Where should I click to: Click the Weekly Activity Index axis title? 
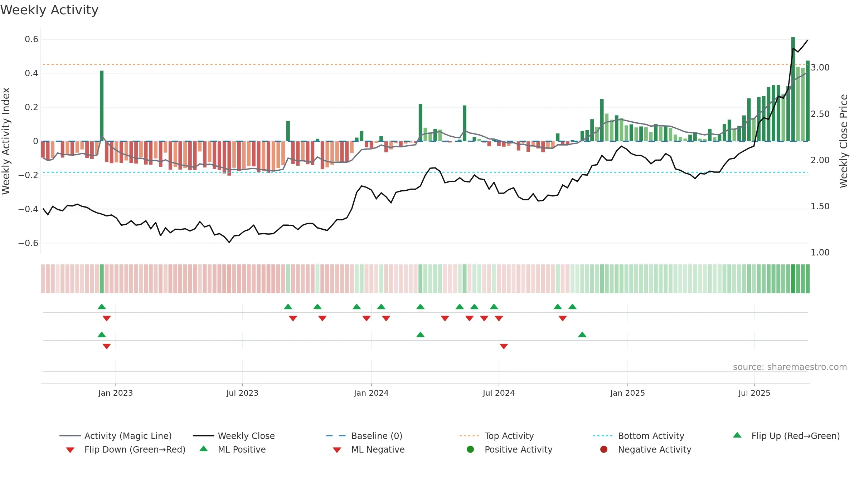click(x=6, y=141)
